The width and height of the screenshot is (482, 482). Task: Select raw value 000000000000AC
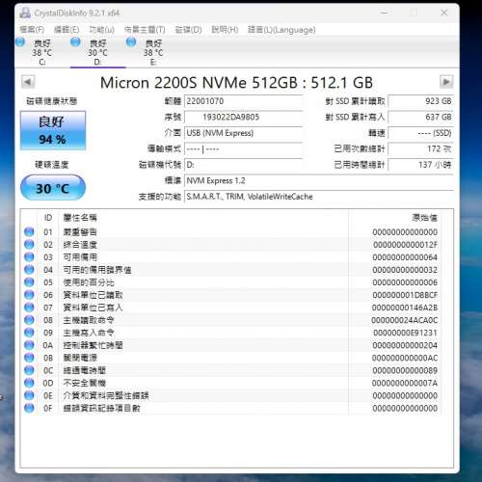(x=405, y=358)
